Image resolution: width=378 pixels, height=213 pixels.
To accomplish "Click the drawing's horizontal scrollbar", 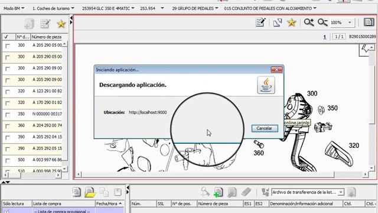I will pyautogui.click(x=208, y=174).
